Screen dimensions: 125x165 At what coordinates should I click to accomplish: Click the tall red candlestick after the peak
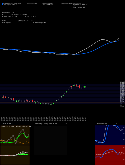tap(80, 86)
